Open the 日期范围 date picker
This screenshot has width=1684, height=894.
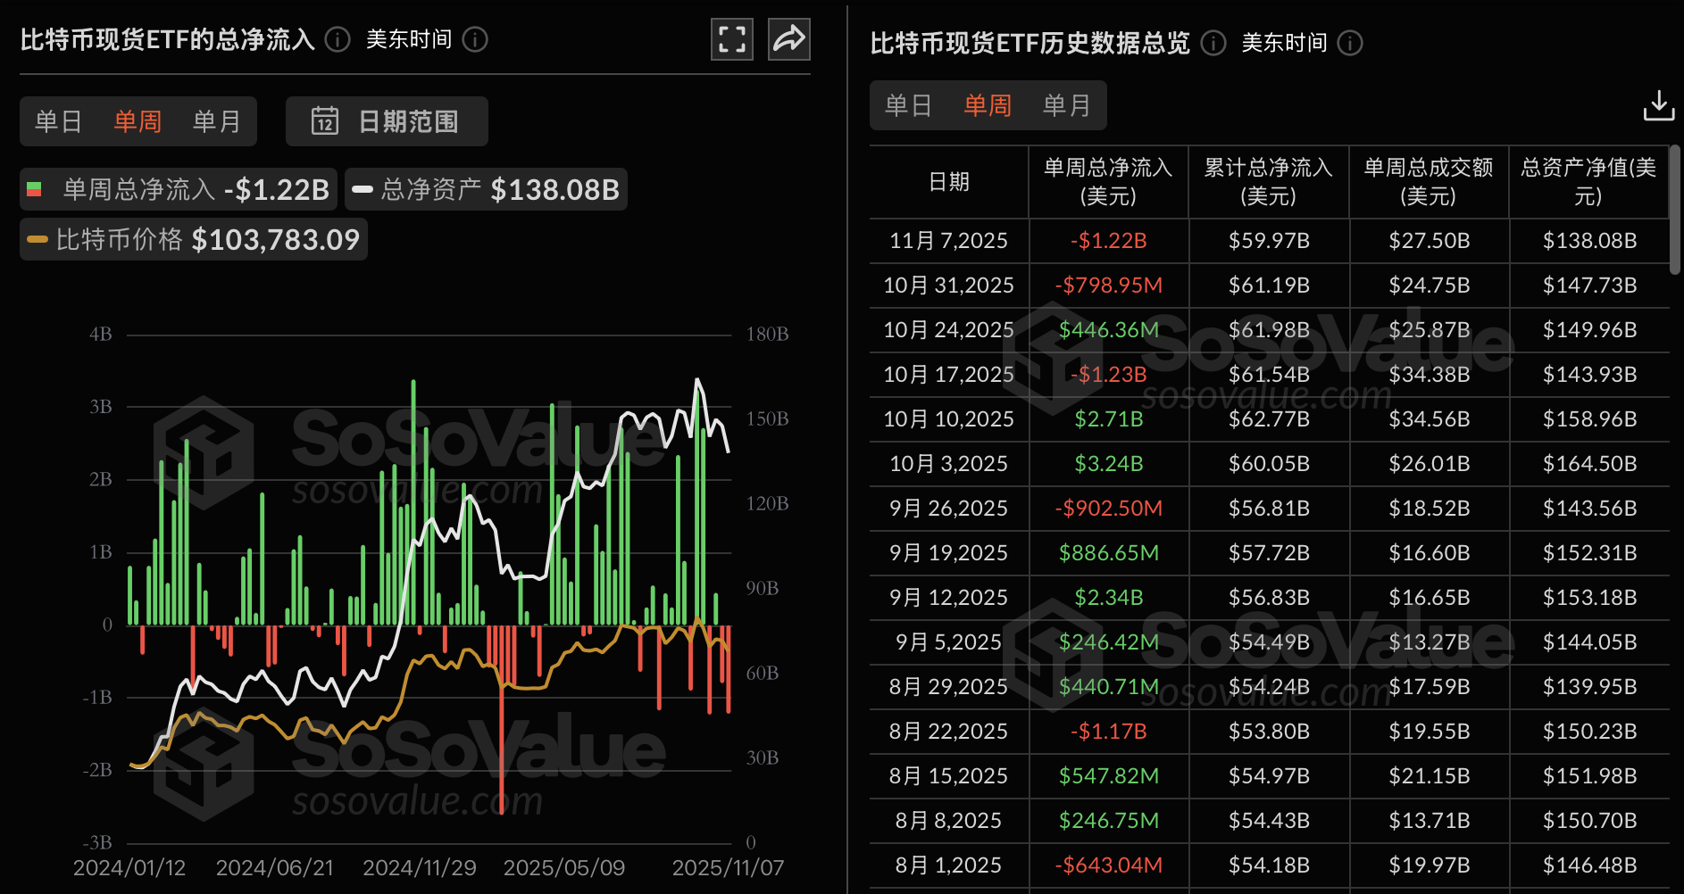click(x=387, y=121)
